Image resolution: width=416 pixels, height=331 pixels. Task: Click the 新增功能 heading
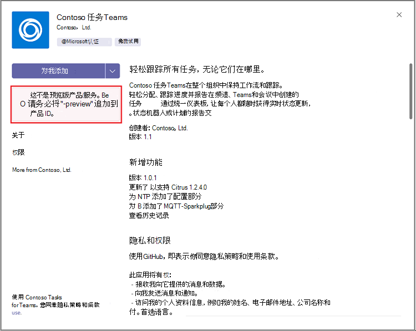coord(146,162)
